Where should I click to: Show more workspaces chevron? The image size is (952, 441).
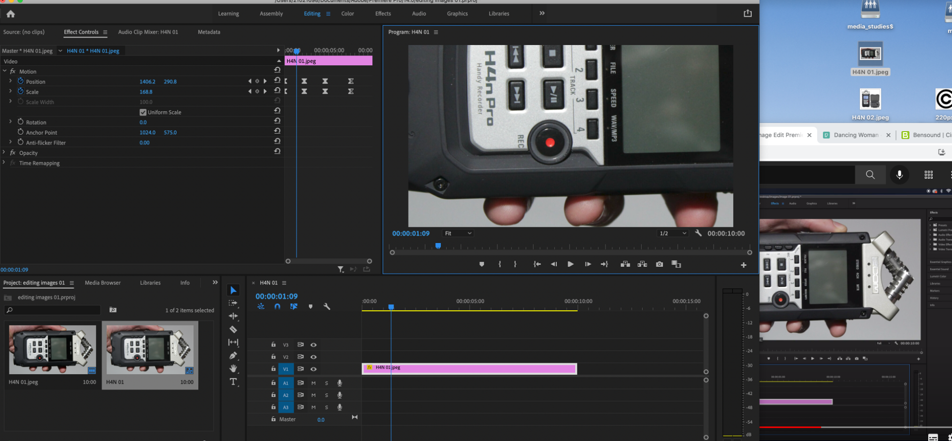click(542, 13)
